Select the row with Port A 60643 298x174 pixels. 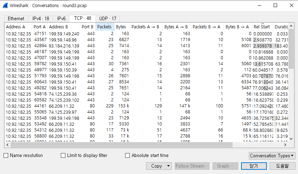pos(146,82)
